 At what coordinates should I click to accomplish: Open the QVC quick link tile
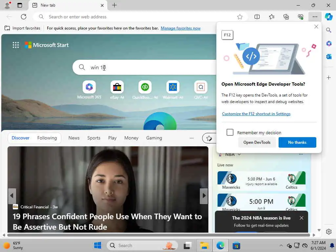coord(201,90)
